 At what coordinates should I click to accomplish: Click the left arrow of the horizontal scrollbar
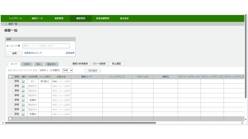point(3,123)
